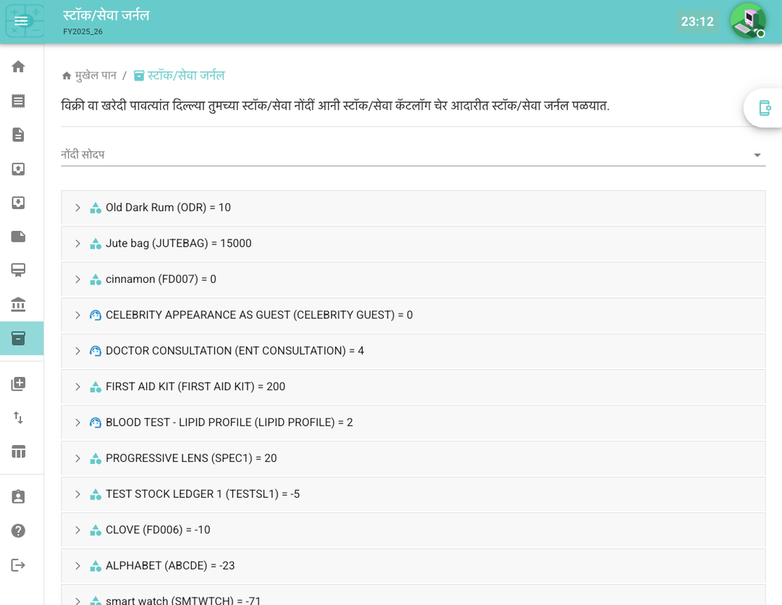Screen dimensions: 782x605
Task: Click the 23:12 clock in the header
Action: (x=697, y=22)
